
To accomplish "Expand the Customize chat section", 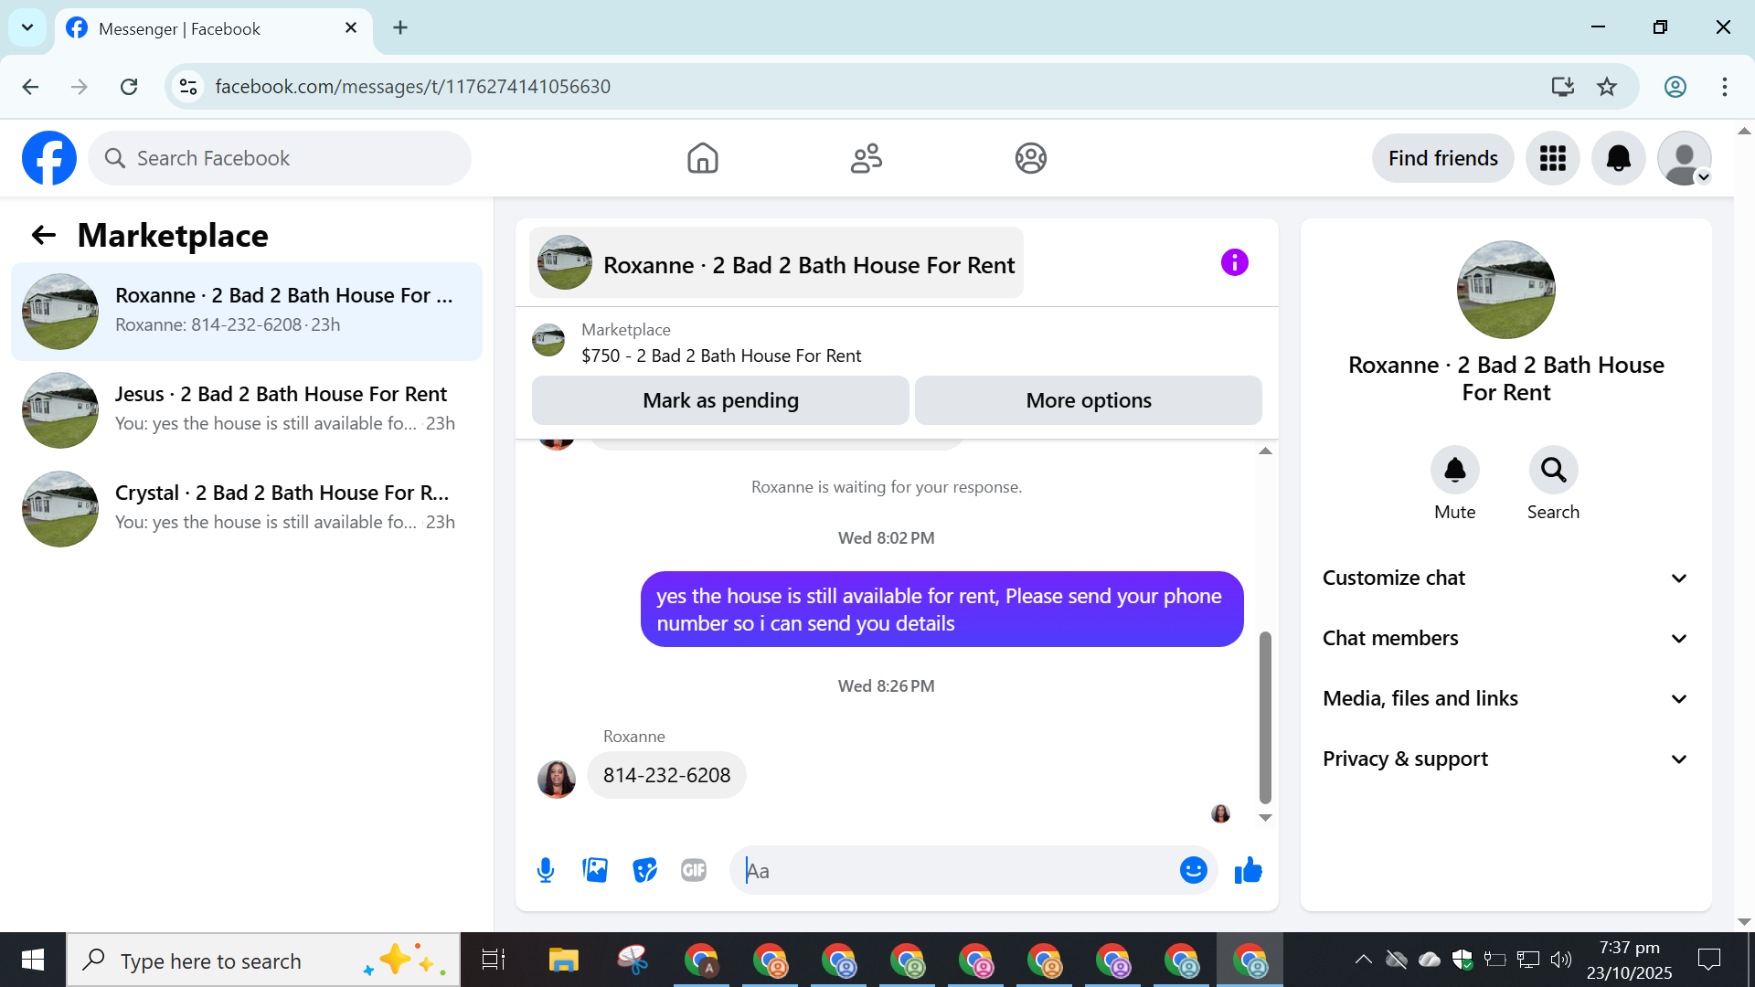I will 1505,578.
